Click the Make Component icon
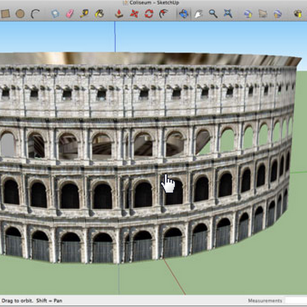The image size is (307, 307). tap(55, 14)
